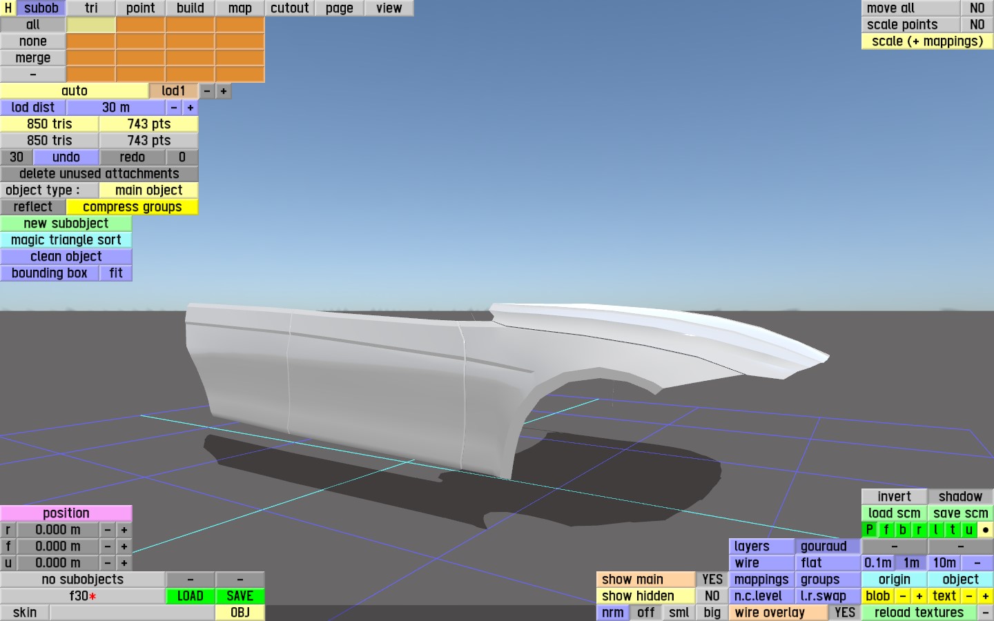Toggle show main YES value

[712, 580]
